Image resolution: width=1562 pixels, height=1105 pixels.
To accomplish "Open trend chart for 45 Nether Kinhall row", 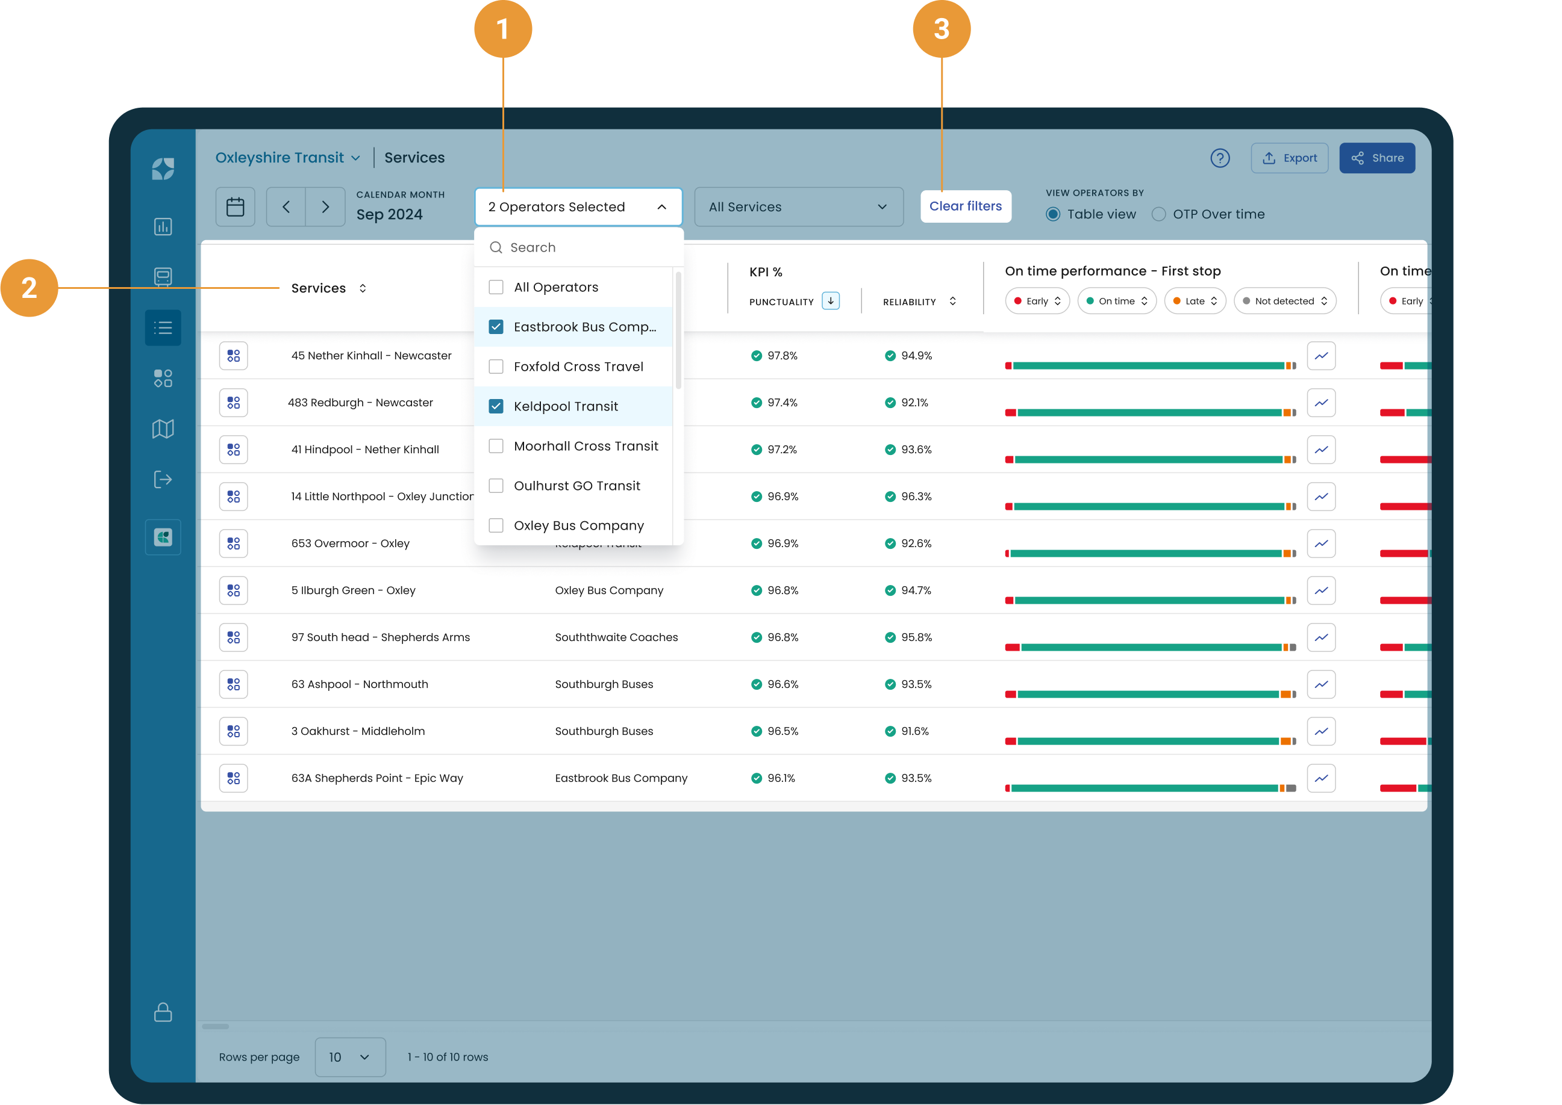I will point(1321,356).
